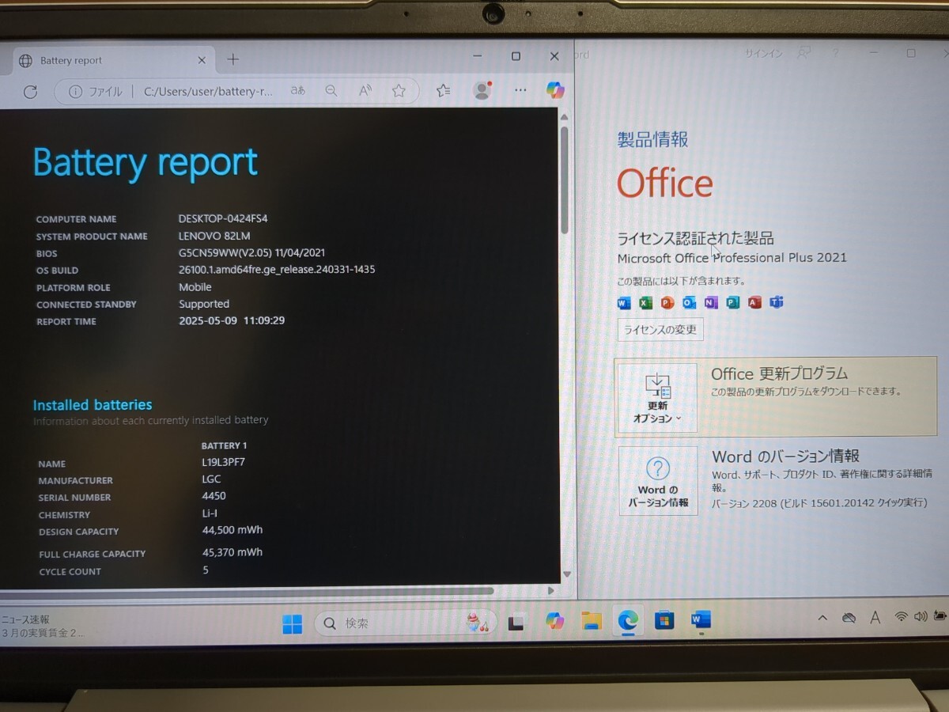The width and height of the screenshot is (949, 712).
Task: Click DESKTOP-0424FS4 computer name value
Action: (223, 218)
